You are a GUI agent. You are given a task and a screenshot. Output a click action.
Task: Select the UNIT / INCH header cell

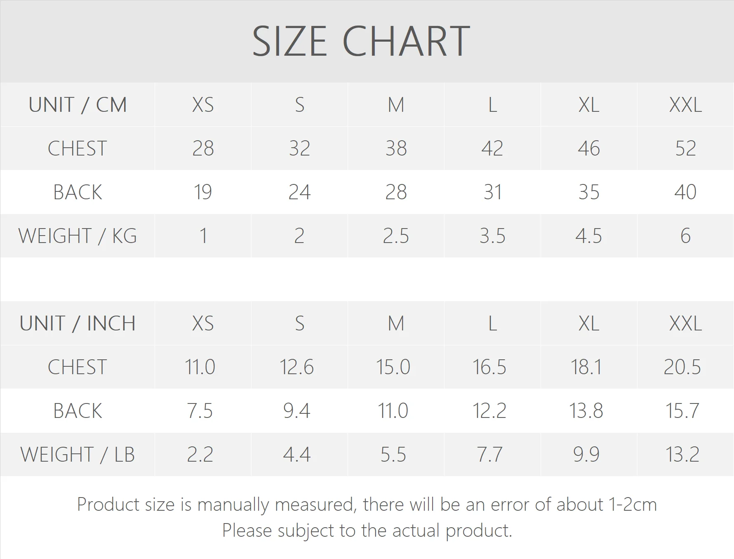[x=78, y=323]
